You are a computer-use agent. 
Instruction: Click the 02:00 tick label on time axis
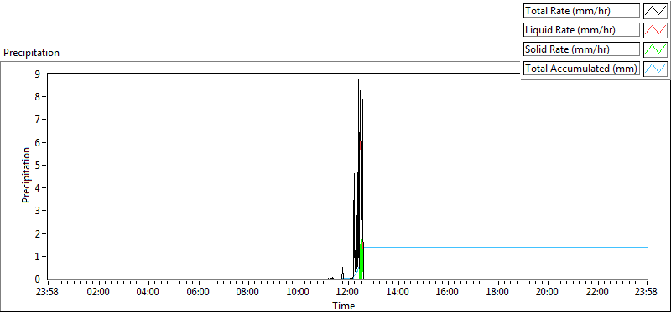(x=99, y=293)
